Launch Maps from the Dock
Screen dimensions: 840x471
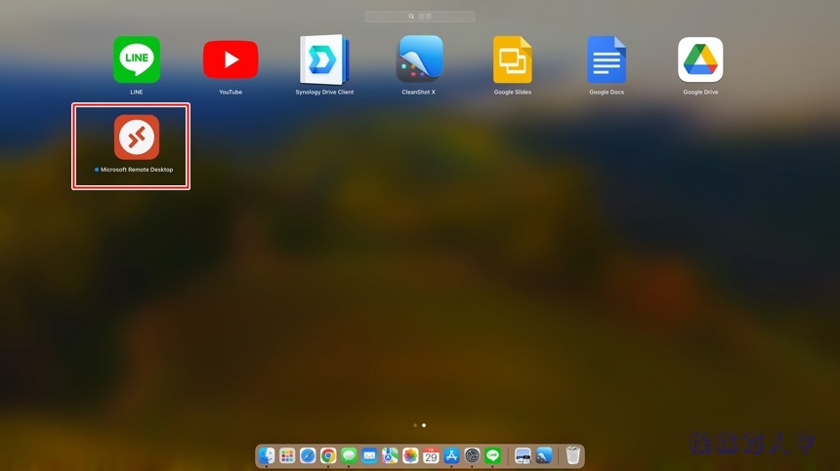(x=390, y=455)
